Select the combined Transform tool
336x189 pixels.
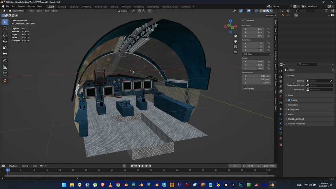[5, 53]
